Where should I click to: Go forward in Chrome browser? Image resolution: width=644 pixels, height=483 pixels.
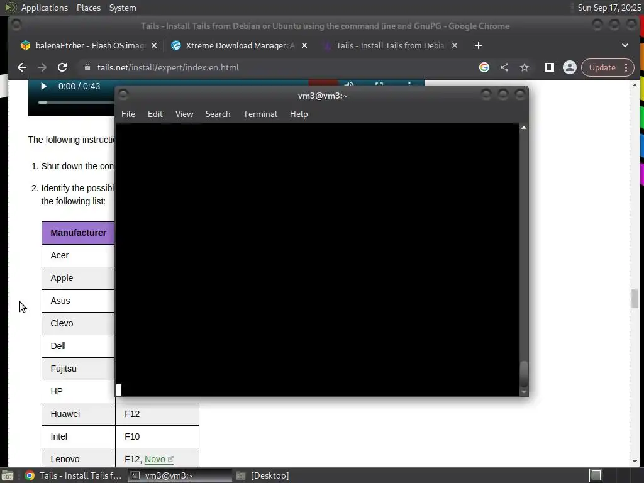click(42, 67)
